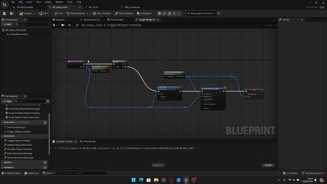Open the Cmd dropdown
327x184 pixels.
[x=48, y=173]
